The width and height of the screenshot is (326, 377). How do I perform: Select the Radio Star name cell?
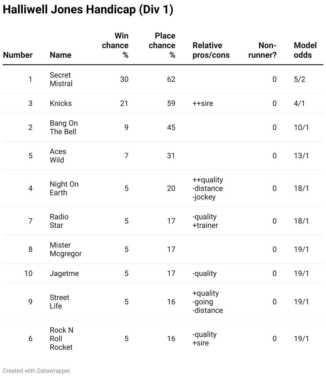point(59,221)
